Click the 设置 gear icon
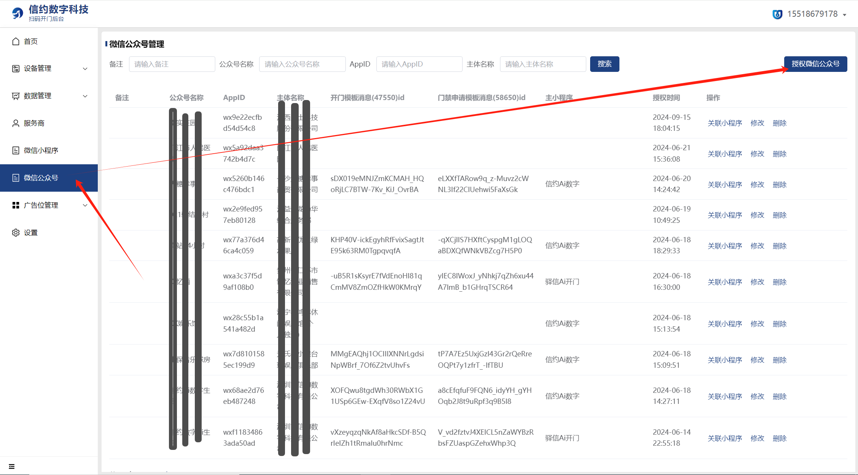Image resolution: width=858 pixels, height=475 pixels. pyautogui.click(x=16, y=233)
